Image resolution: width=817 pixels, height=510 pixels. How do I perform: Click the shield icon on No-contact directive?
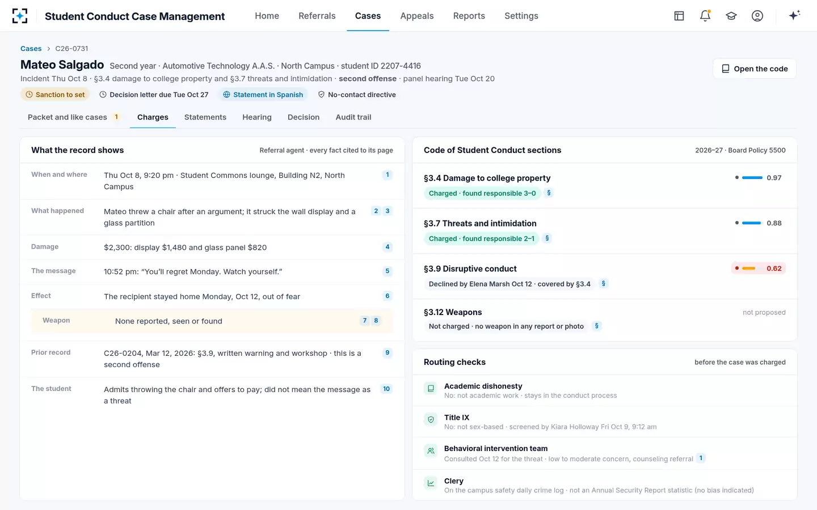pyautogui.click(x=321, y=95)
